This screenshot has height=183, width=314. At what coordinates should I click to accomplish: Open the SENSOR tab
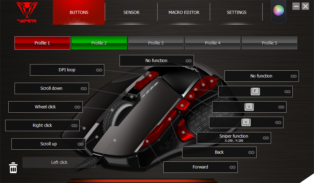131,12
